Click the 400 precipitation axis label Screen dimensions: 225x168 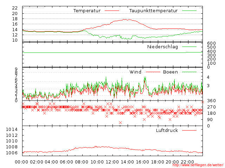(211, 51)
